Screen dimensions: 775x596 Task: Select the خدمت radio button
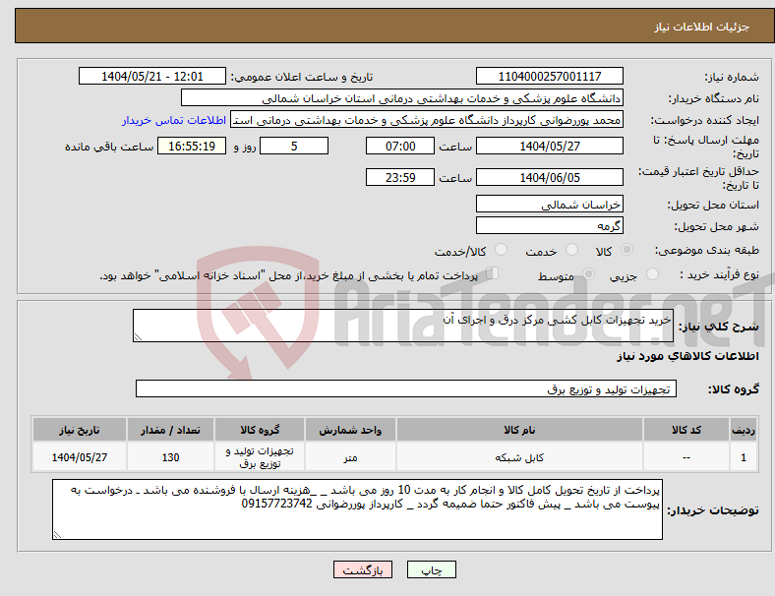click(571, 250)
